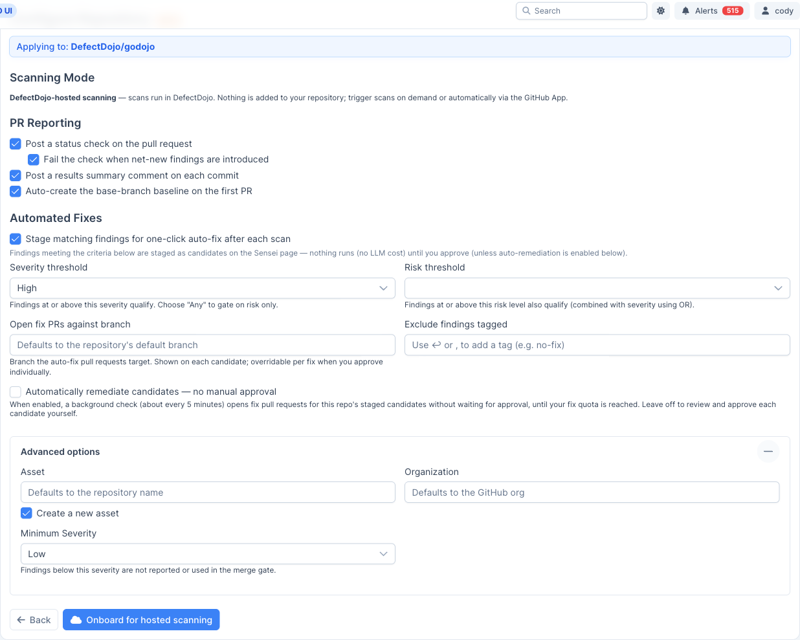Uncheck Create a new asset
The image size is (800, 640).
point(27,513)
